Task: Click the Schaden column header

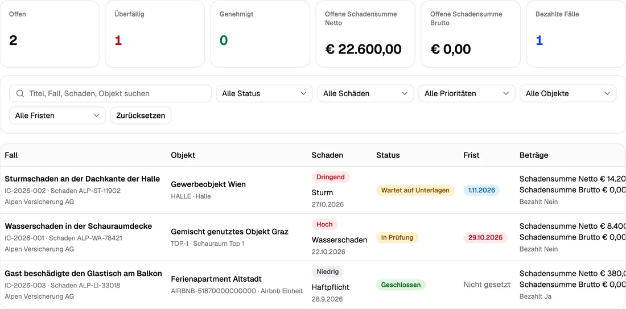Action: [x=327, y=155]
